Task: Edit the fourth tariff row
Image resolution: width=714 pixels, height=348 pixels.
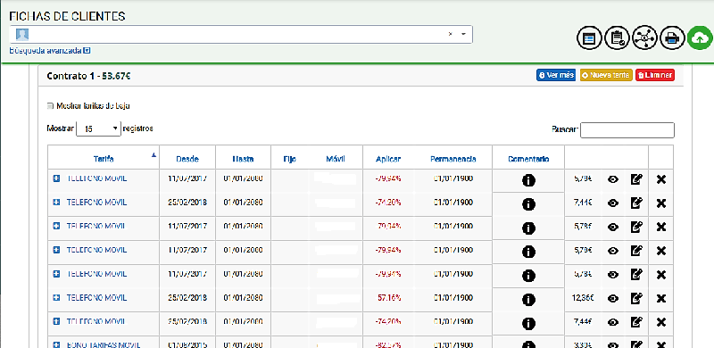Action: coord(636,251)
